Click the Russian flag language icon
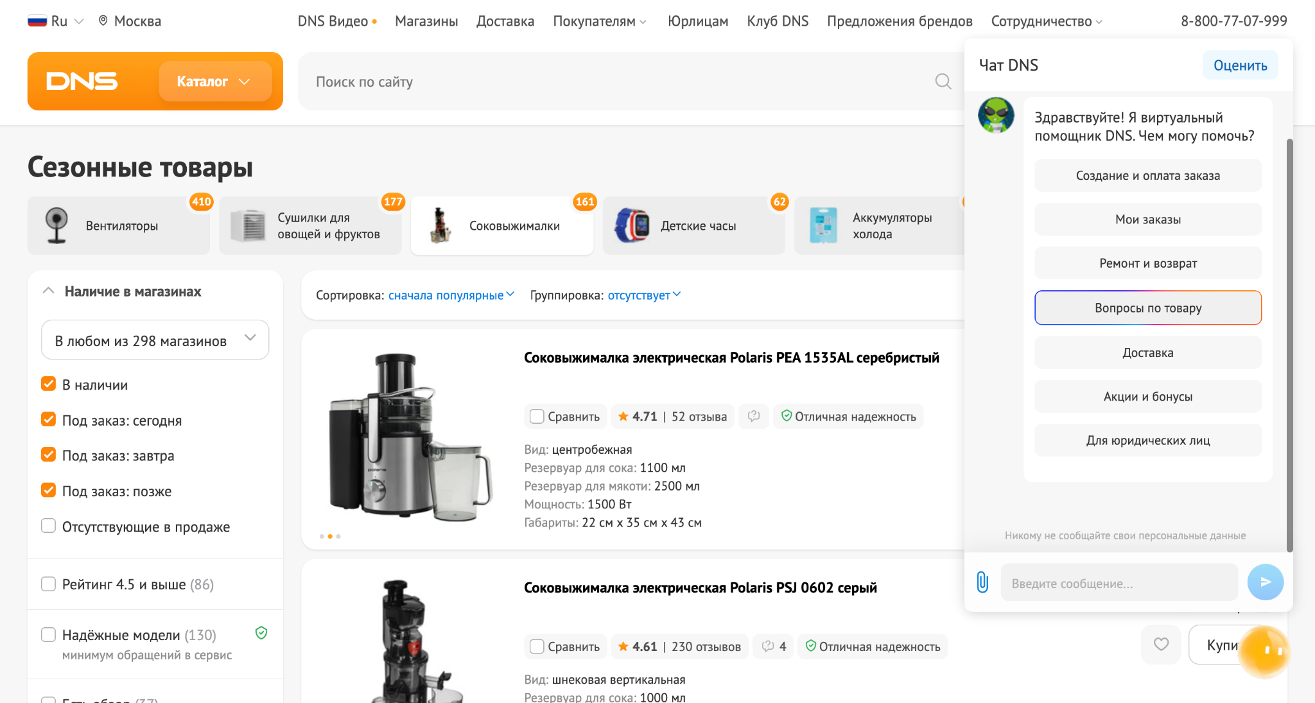Image resolution: width=1315 pixels, height=703 pixels. (37, 21)
